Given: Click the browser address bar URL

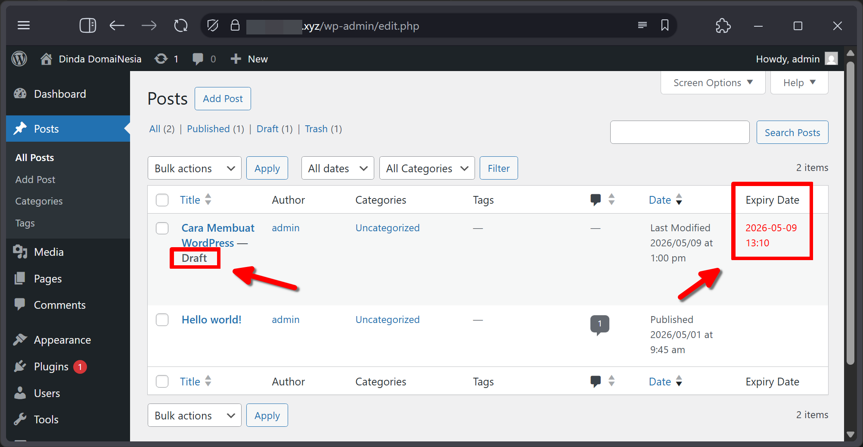Looking at the screenshot, I should (361, 26).
